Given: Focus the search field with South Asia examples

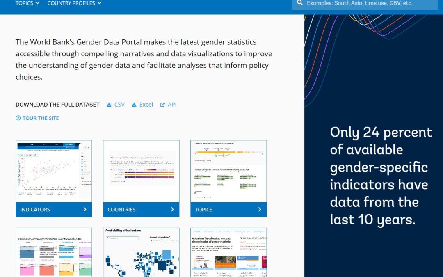Looking at the screenshot, I should tap(365, 4).
